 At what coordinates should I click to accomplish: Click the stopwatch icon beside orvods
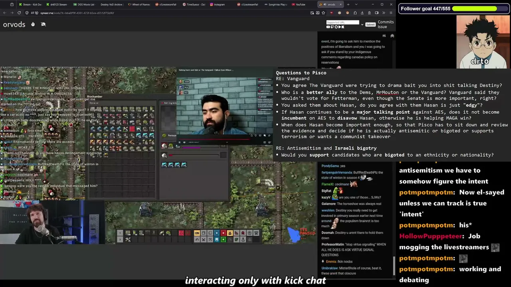pyautogui.click(x=33, y=24)
